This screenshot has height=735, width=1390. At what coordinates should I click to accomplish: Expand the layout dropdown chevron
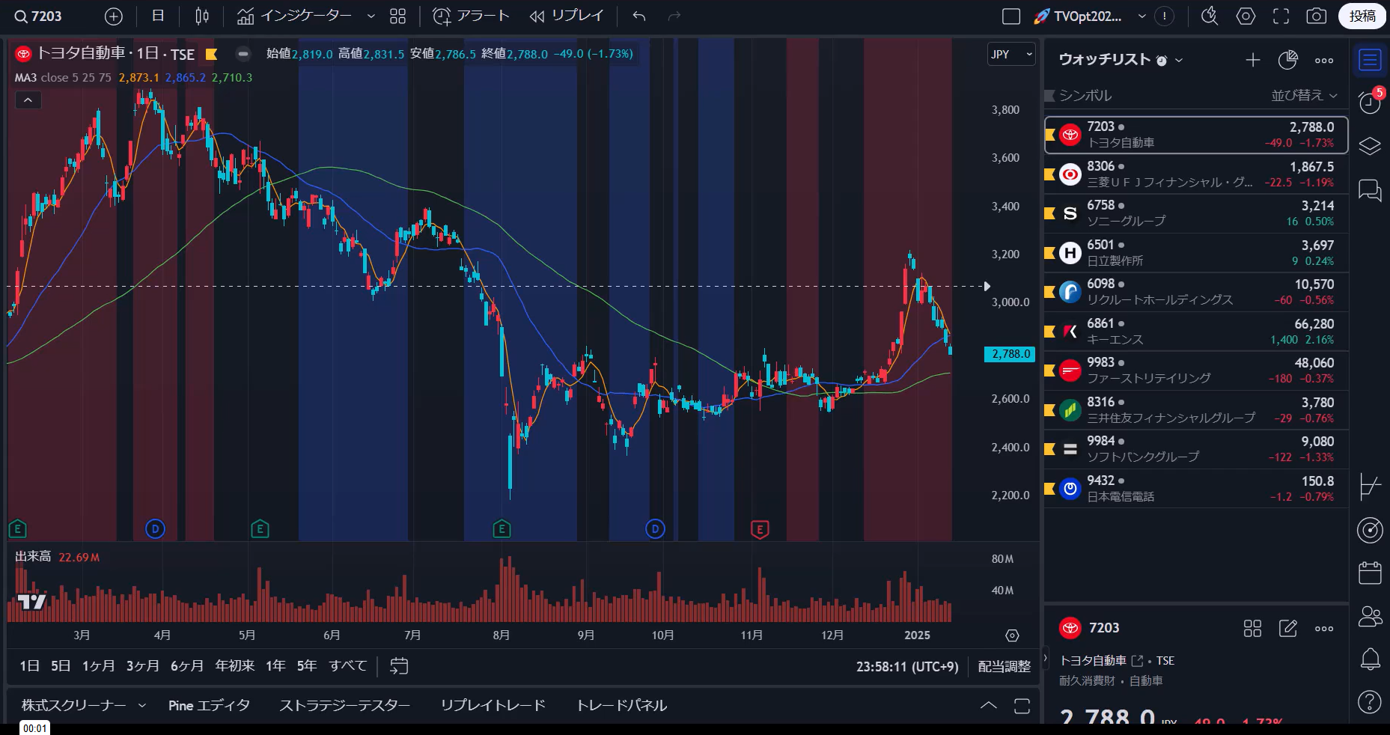(x=1142, y=16)
